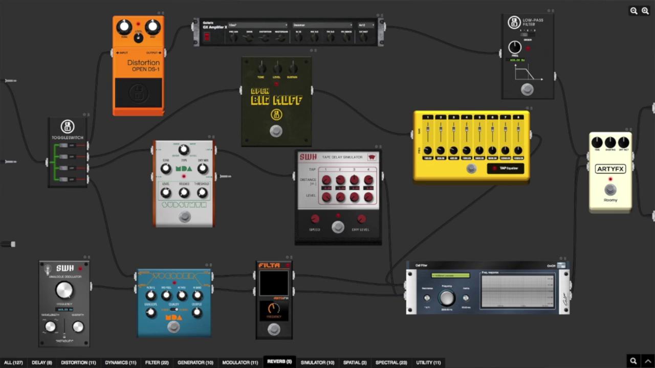
Task: Click SWH Oscillator Frequency knob
Action: [64, 290]
